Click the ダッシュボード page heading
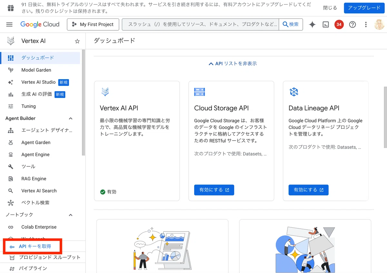Screen dimensions: 387x273 [114, 41]
